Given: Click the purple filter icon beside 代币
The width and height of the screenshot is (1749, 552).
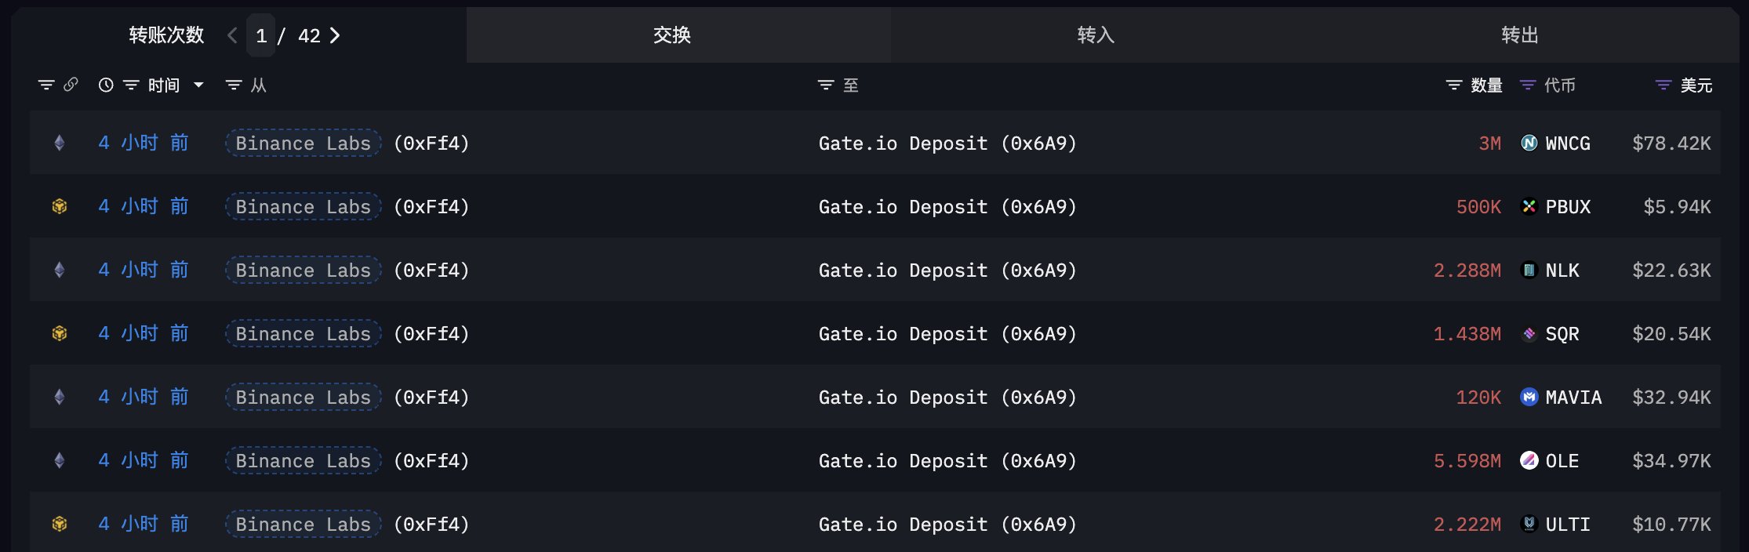Looking at the screenshot, I should click(x=1527, y=85).
